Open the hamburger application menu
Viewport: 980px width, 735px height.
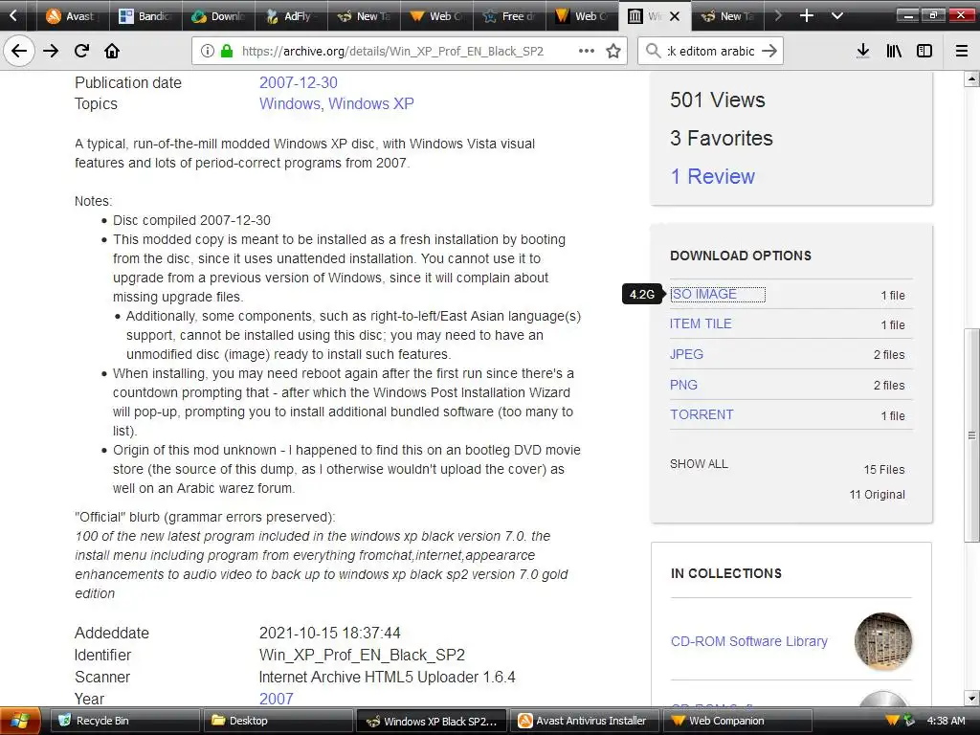[962, 52]
